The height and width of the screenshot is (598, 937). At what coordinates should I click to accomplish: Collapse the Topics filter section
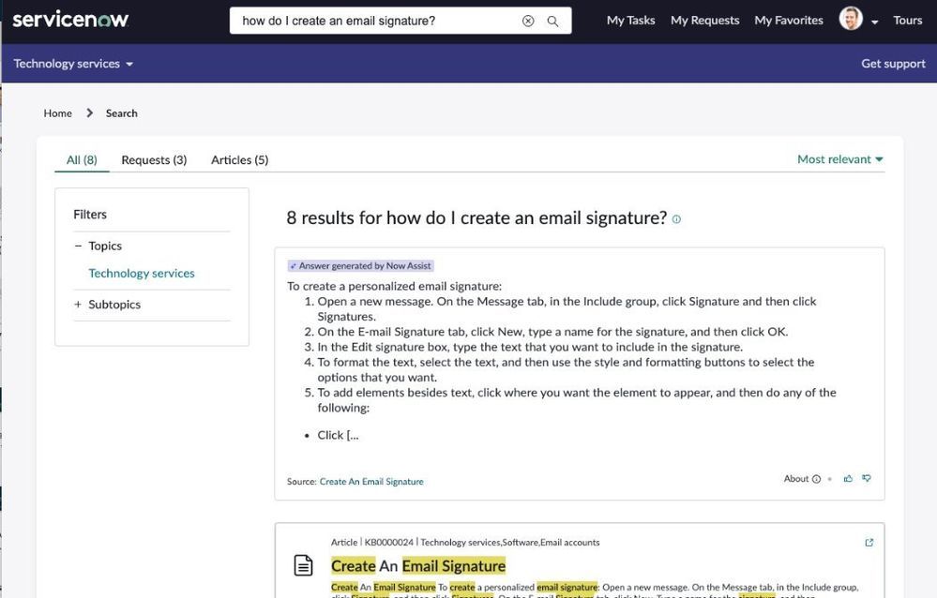pyautogui.click(x=78, y=246)
